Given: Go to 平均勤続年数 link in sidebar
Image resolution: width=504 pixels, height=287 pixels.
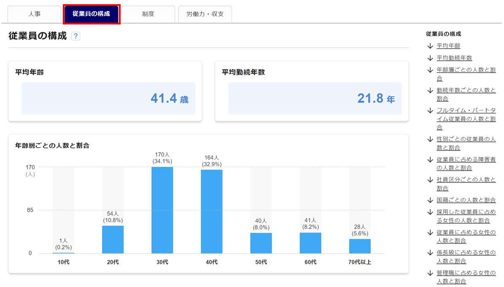Looking at the screenshot, I should pos(454,58).
